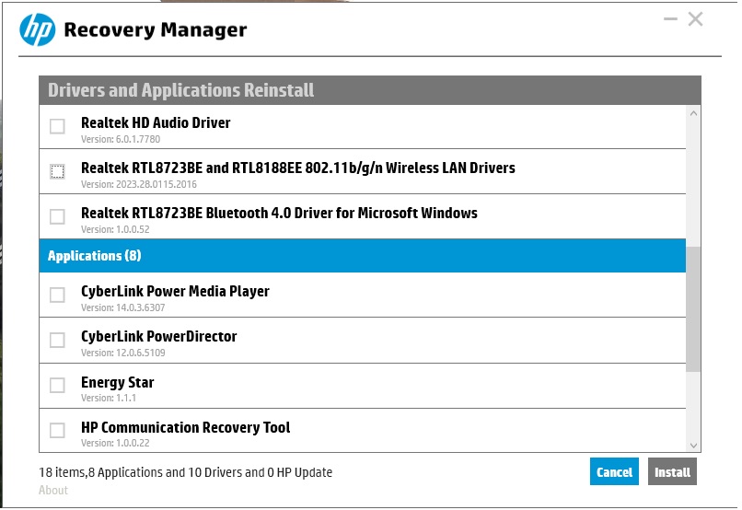Click the scrollbar down arrow

(693, 444)
